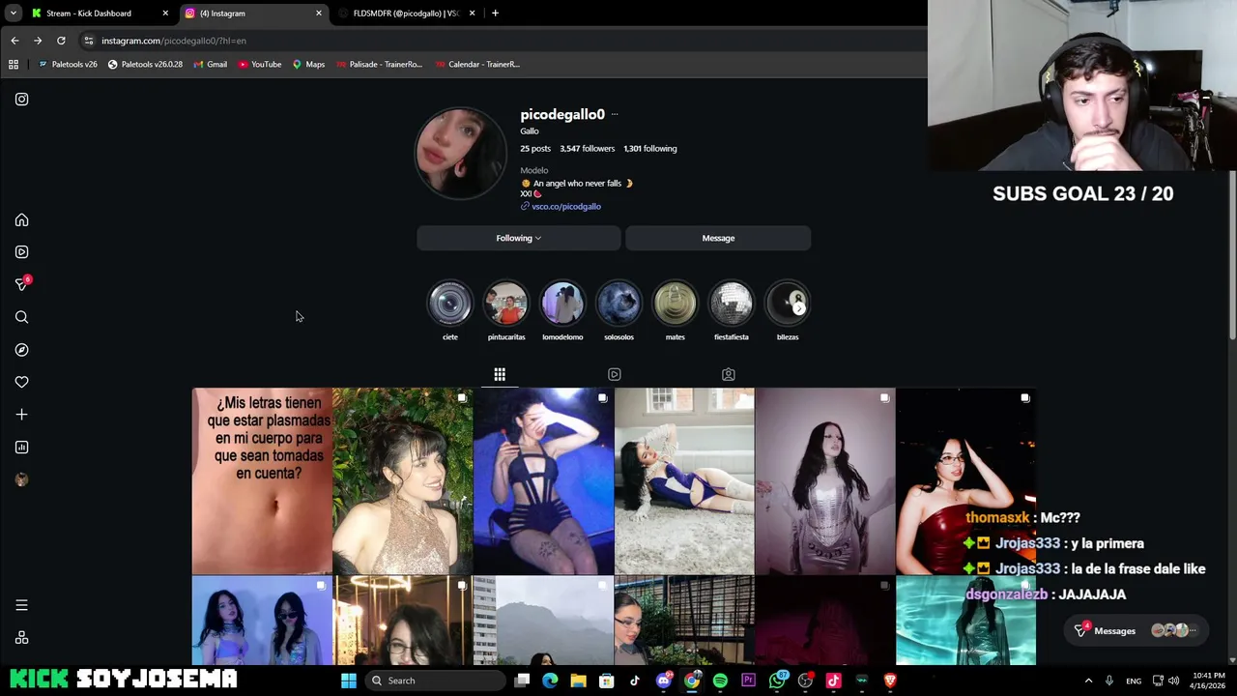Open the Dashboard chart icon in the sidebar
The height and width of the screenshot is (696, 1237).
pos(21,447)
